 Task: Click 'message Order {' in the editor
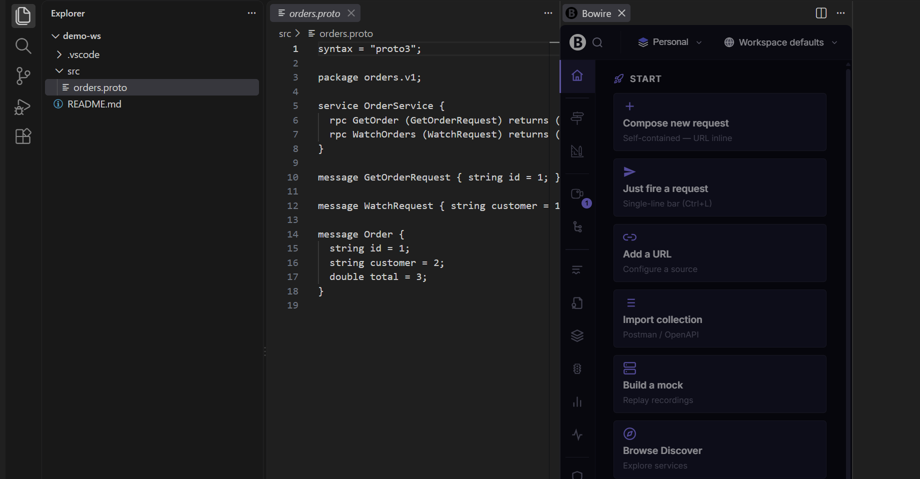361,234
